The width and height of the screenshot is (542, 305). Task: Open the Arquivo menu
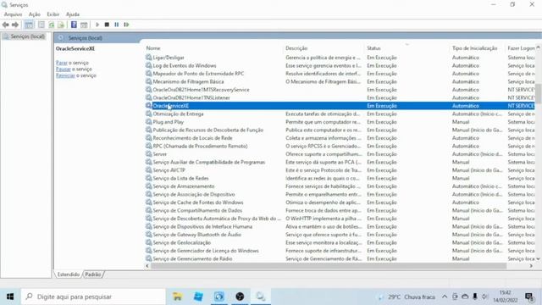point(14,14)
